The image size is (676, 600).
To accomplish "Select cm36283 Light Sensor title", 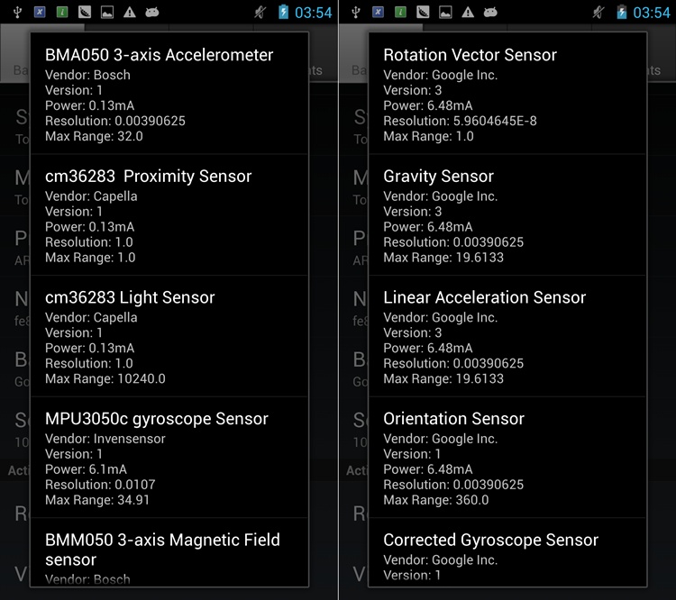I will tap(130, 298).
